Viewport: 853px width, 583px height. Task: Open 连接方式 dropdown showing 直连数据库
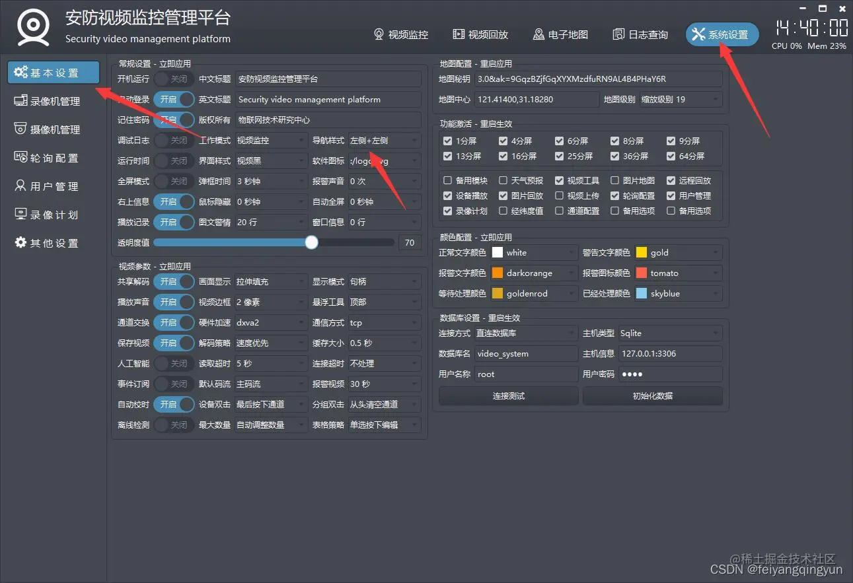pyautogui.click(x=526, y=333)
